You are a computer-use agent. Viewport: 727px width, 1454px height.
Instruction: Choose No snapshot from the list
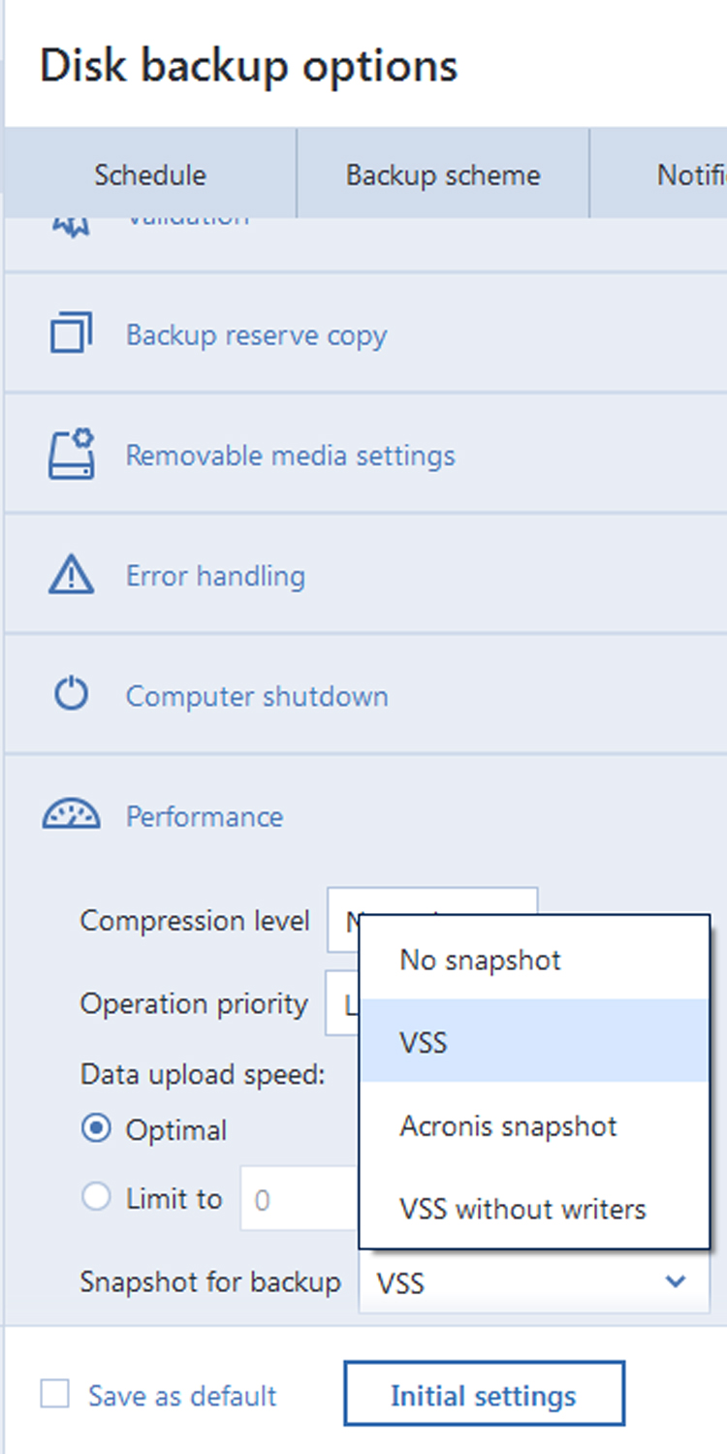pos(481,960)
